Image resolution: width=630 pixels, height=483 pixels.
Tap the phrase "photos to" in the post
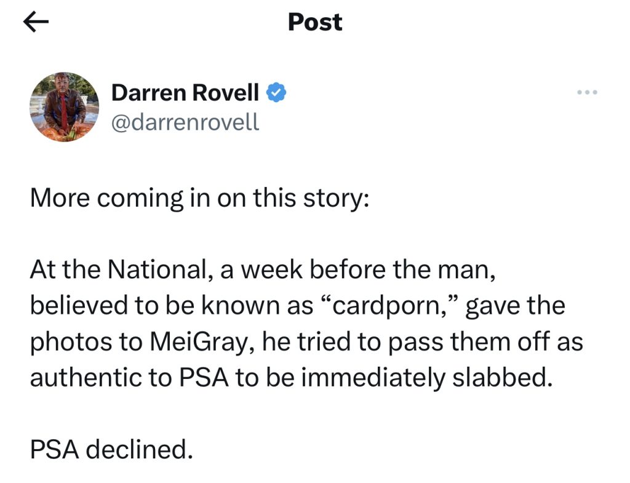point(86,342)
